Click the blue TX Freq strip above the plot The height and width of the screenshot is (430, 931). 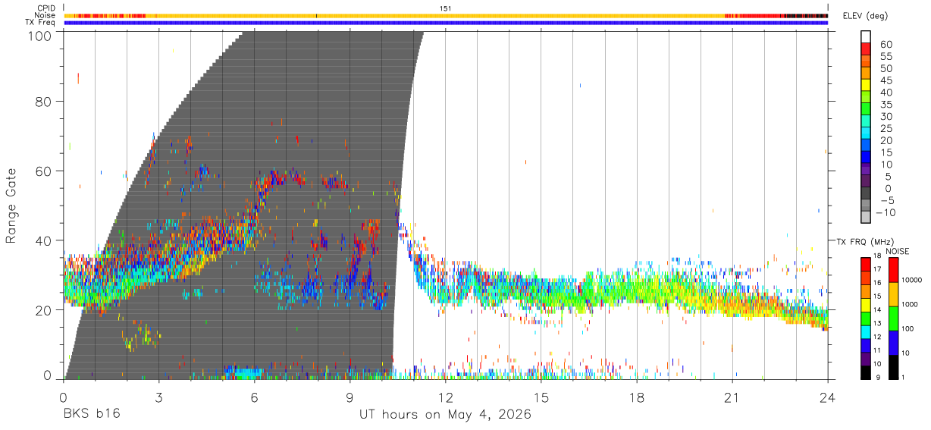446,23
